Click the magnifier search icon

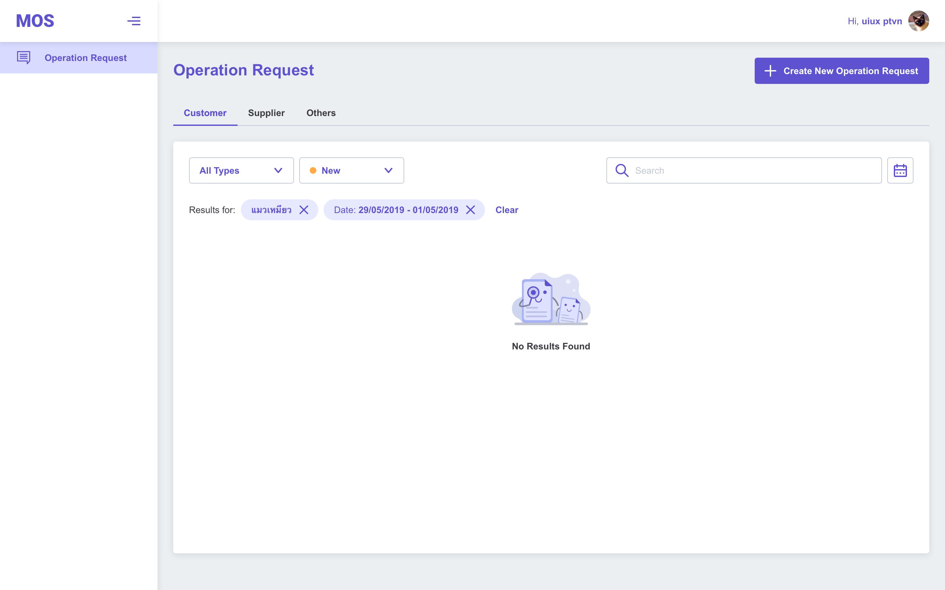pos(622,170)
